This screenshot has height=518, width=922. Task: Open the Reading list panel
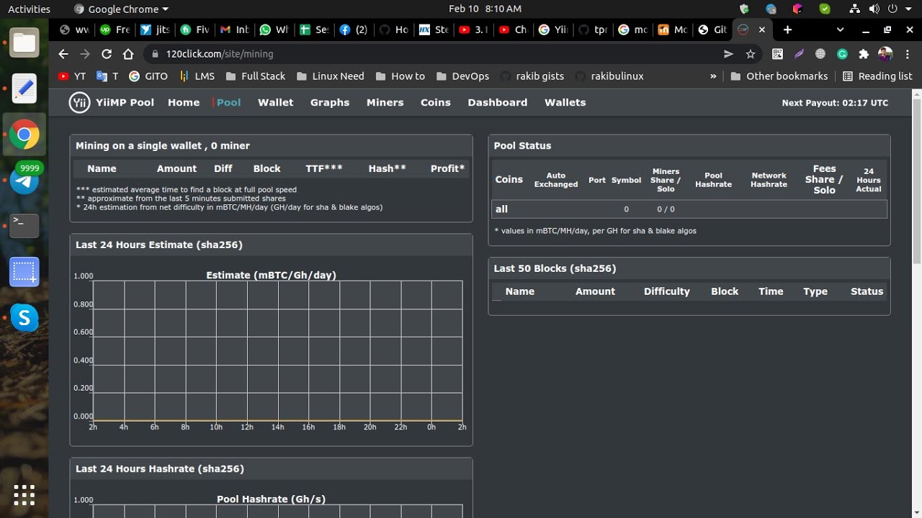877,76
